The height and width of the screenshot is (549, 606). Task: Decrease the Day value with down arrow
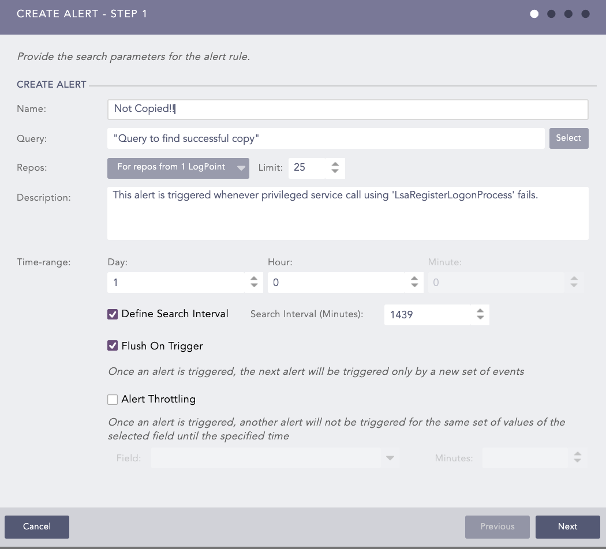click(x=254, y=286)
